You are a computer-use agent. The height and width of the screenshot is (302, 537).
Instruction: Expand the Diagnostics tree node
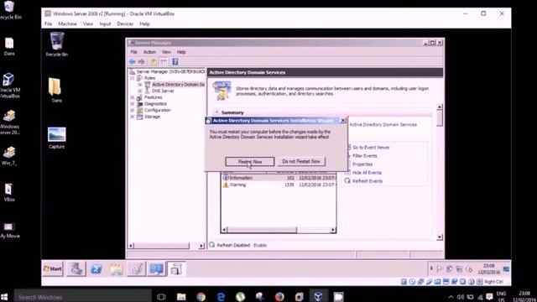pos(133,104)
